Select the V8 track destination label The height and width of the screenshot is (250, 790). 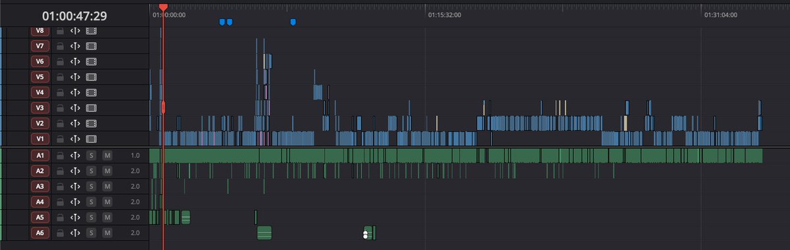click(x=40, y=31)
